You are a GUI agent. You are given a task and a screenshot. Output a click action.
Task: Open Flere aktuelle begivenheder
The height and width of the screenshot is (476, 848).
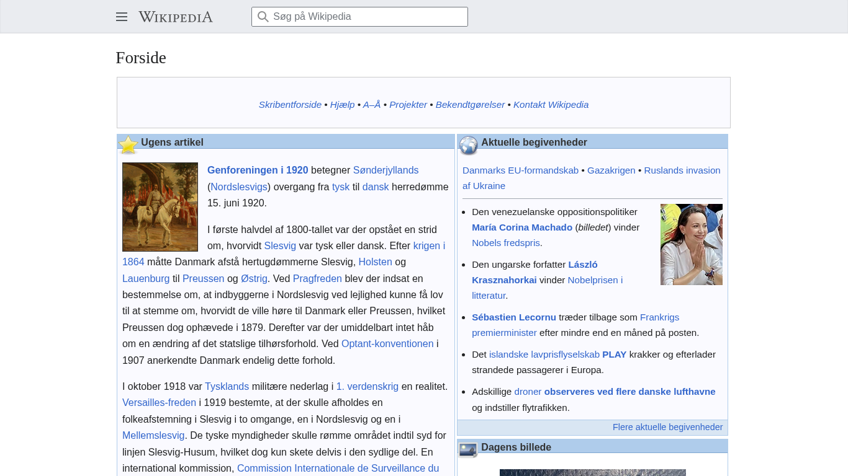tap(667, 427)
